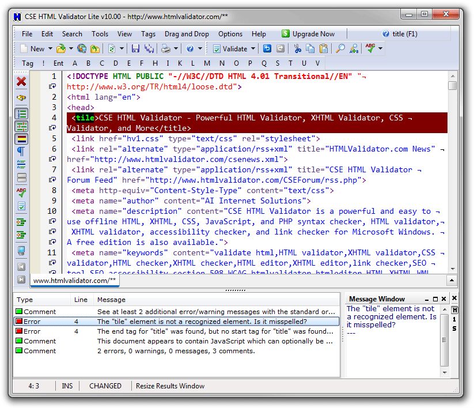Expand the Help icon dropdown arrow
This screenshot has width=474, height=408.
[x=200, y=49]
